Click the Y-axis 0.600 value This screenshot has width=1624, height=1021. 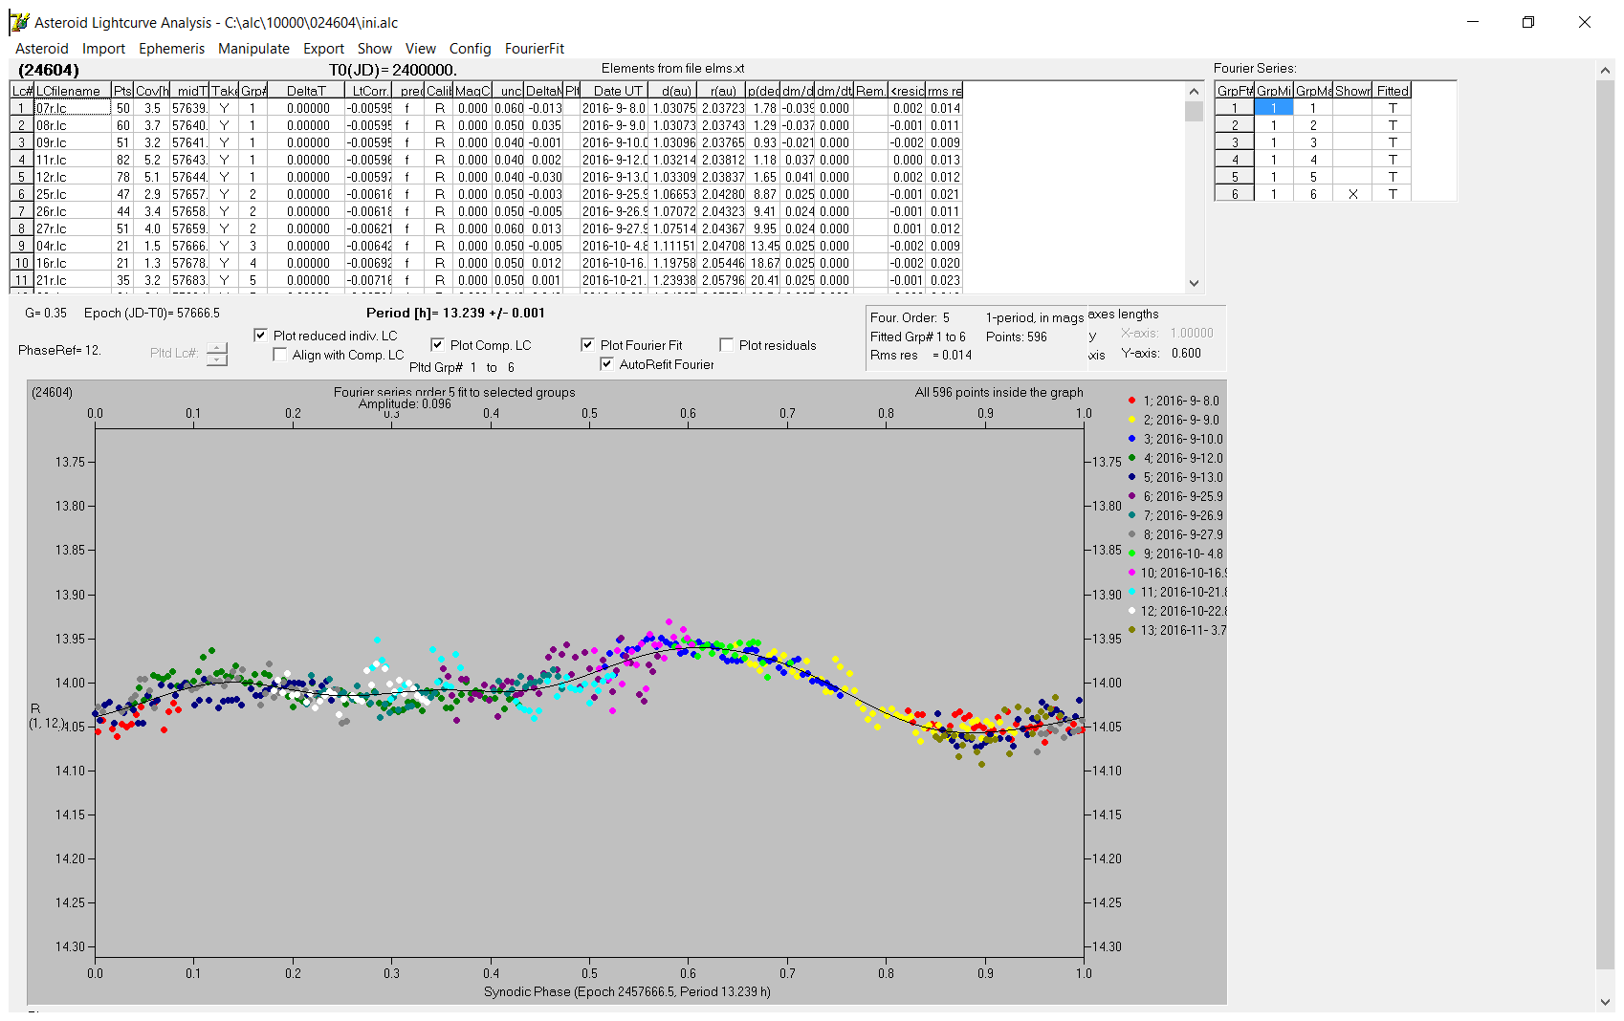pyautogui.click(x=1186, y=353)
